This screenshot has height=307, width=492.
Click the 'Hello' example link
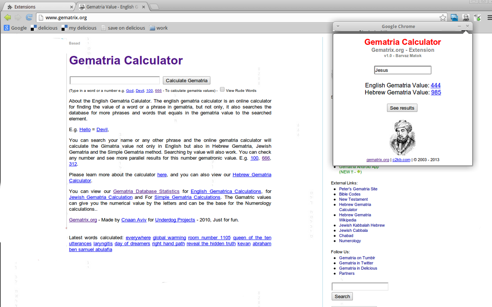(85, 129)
